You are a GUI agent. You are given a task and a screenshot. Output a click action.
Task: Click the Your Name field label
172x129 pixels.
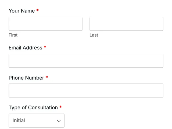click(22, 11)
